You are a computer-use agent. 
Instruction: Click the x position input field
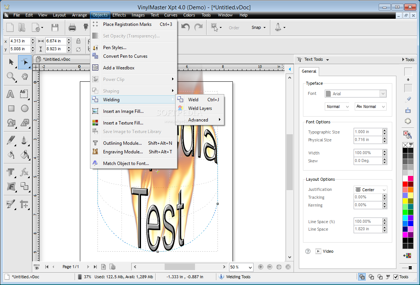click(20, 41)
